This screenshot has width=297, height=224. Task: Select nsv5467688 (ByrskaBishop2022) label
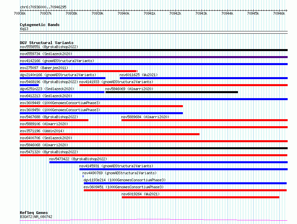click(x=49, y=117)
